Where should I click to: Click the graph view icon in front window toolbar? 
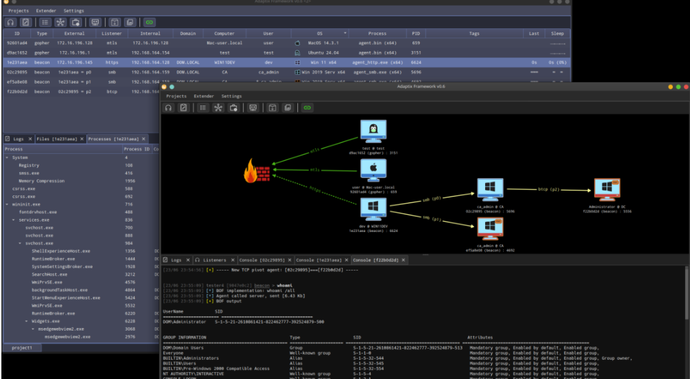[218, 108]
